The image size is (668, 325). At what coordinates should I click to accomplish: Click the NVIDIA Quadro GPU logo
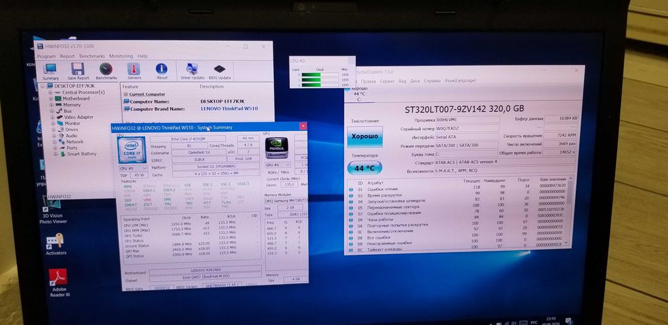(x=277, y=148)
